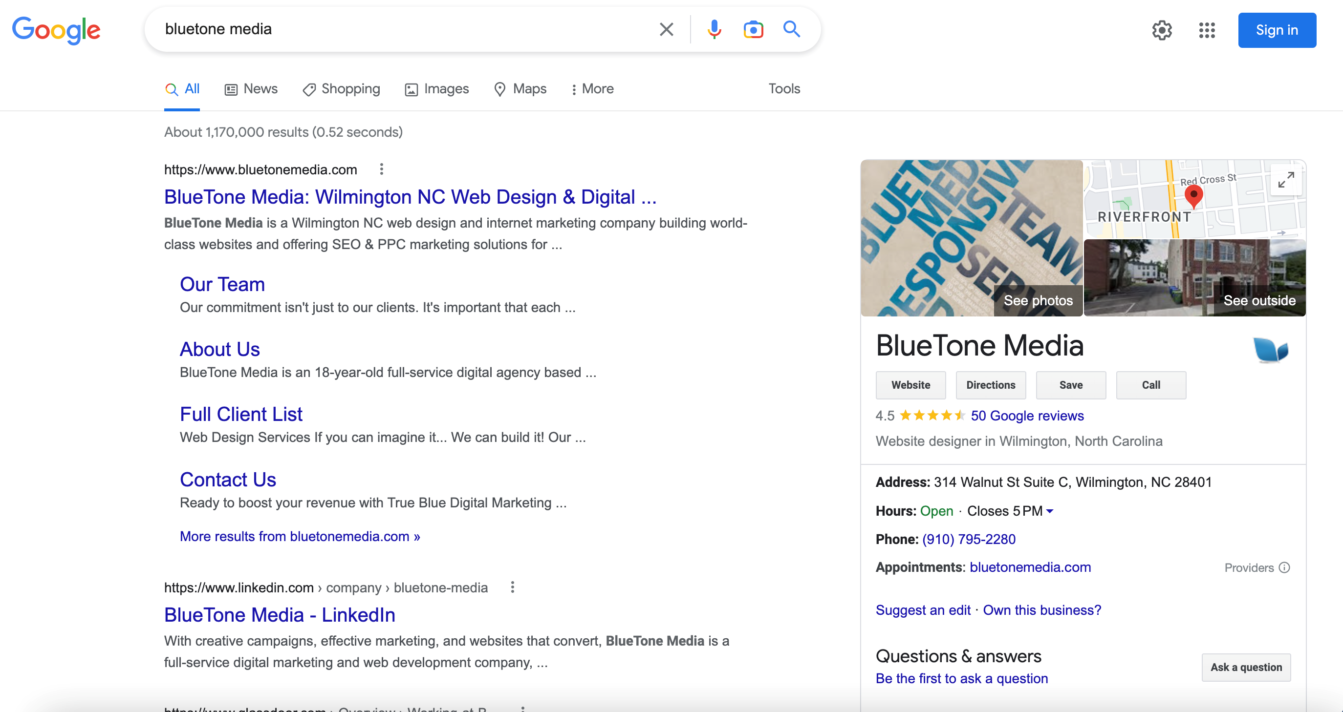Viewport: 1343px width, 712px height.
Task: Open the settings gear icon
Action: pyautogui.click(x=1162, y=30)
